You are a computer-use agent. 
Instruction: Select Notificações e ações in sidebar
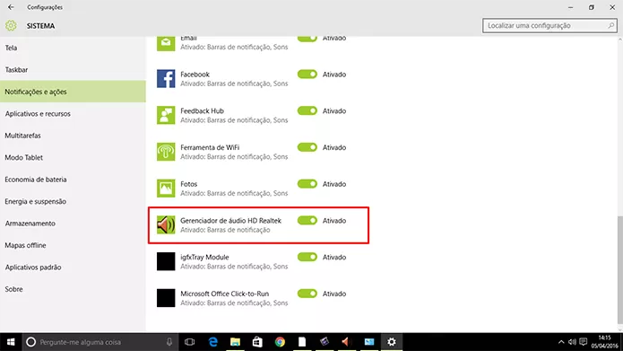(73, 92)
